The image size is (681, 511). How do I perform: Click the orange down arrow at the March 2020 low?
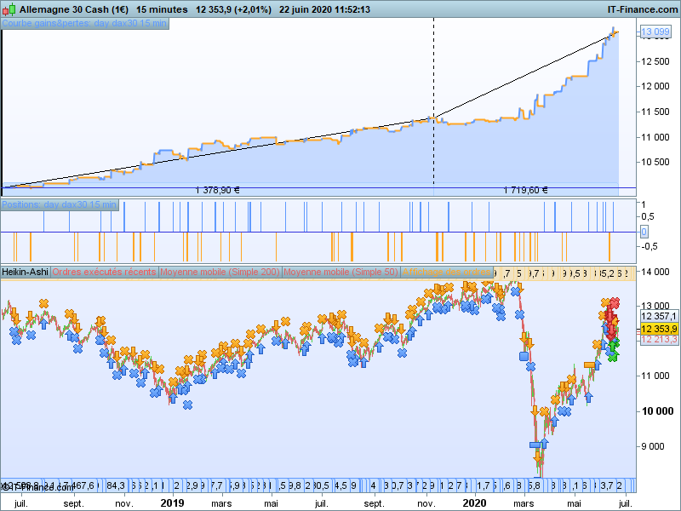click(x=538, y=456)
